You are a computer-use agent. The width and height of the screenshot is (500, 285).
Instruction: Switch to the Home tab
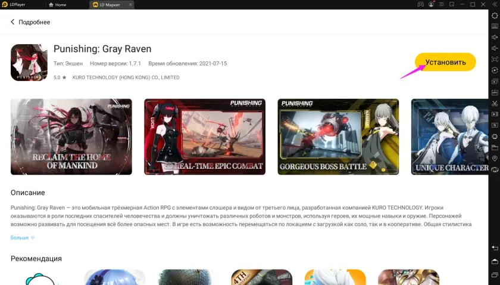58,5
